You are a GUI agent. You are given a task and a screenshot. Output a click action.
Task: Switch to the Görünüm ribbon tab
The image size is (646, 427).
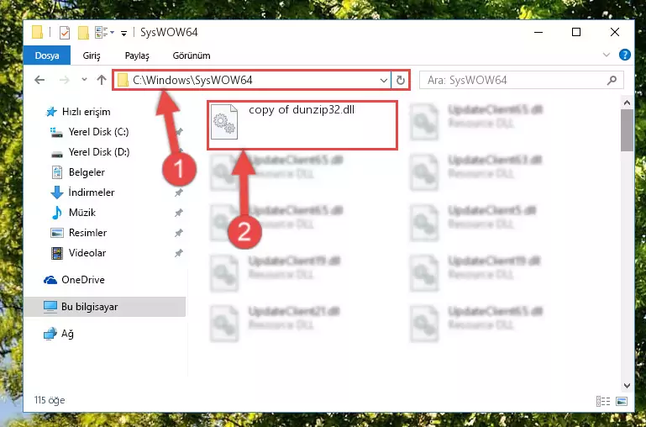tap(192, 55)
